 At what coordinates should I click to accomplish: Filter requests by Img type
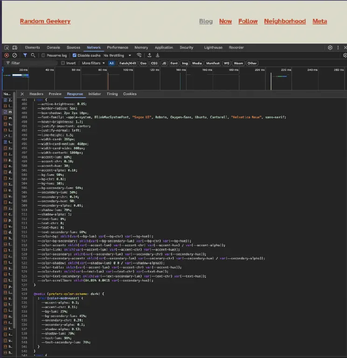click(185, 63)
